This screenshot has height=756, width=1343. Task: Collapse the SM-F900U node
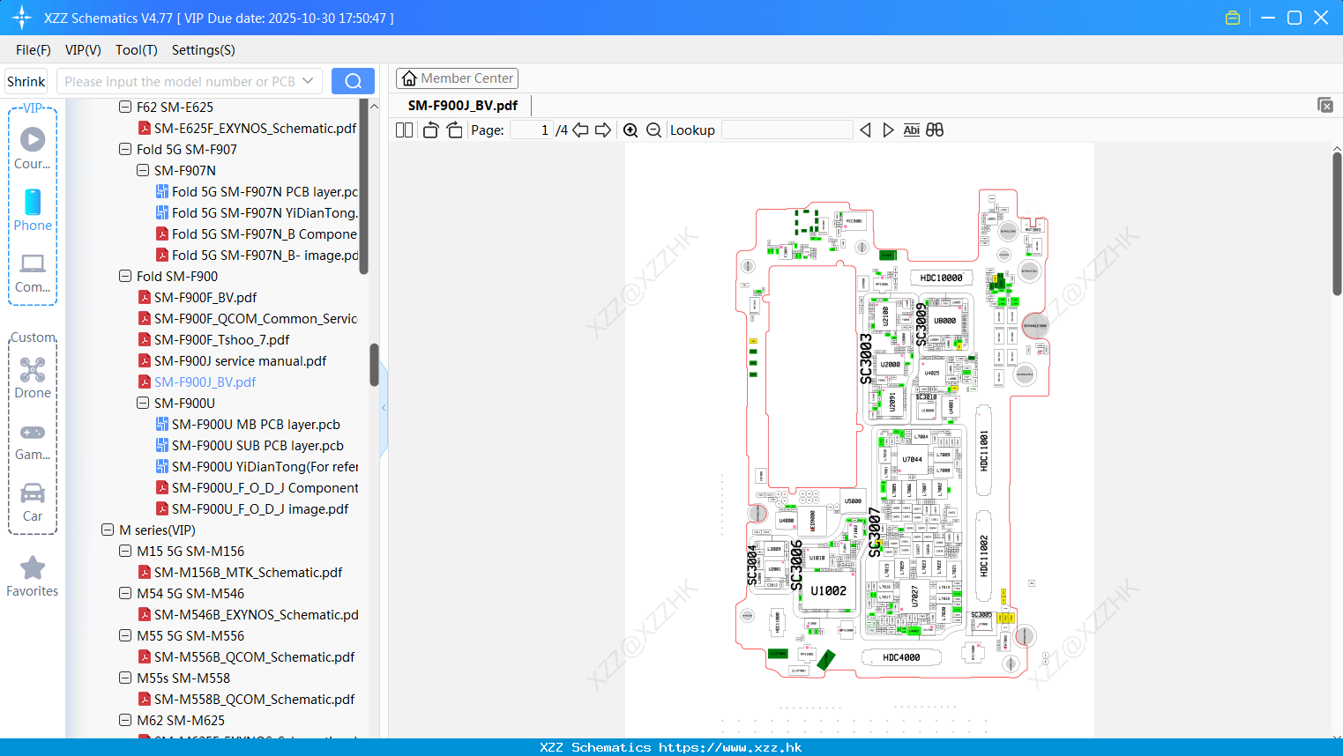pyautogui.click(x=143, y=403)
